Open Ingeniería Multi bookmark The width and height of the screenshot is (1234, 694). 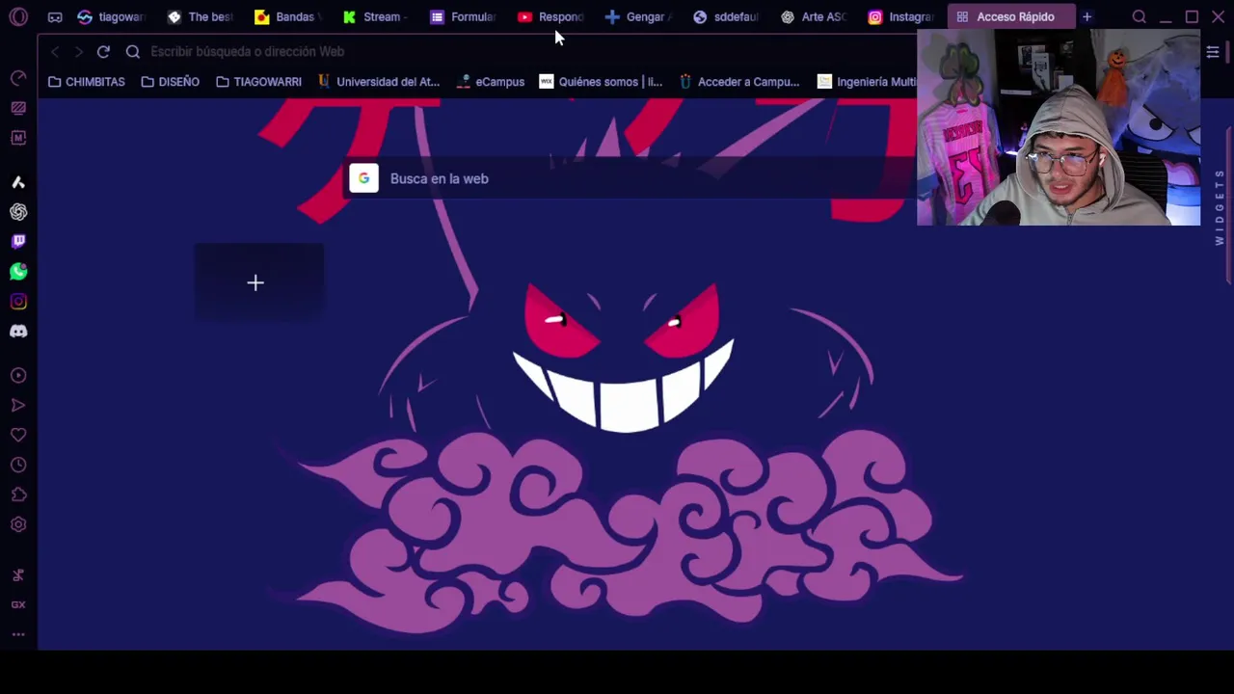pos(867,82)
